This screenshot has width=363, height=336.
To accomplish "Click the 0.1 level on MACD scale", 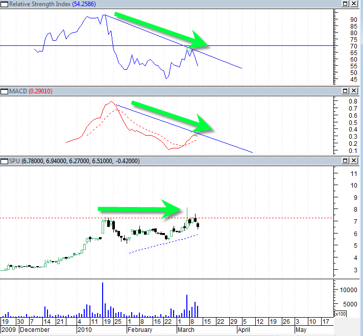I will [x=353, y=151].
